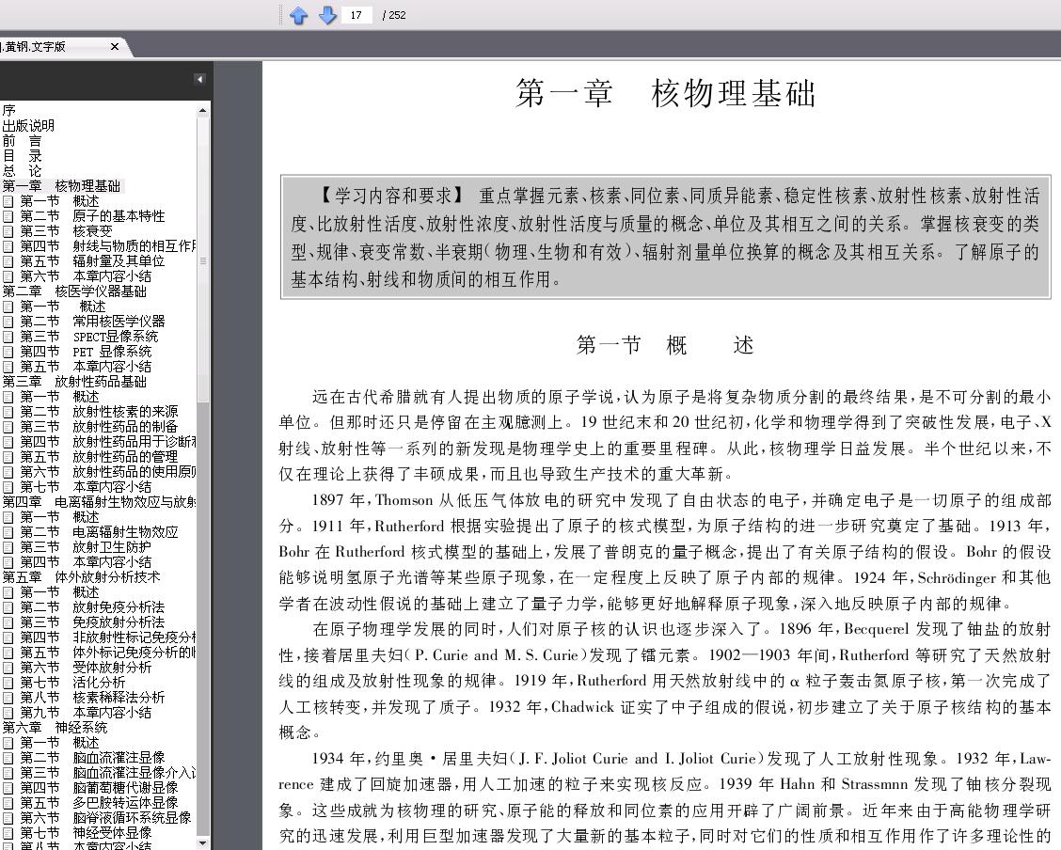Select bookmark 第五章 体外放射分析技术
Image resolution: width=1061 pixels, height=850 pixels.
81,576
